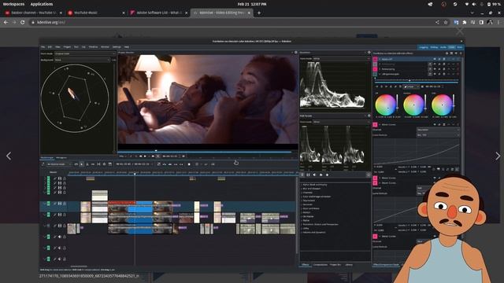Show only video effects in effects list

point(308,175)
